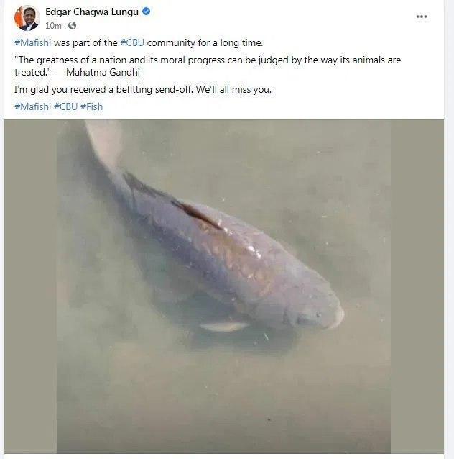454x459 pixels.
Task: Open Edgar Chagwa Lungu's profile picture
Action: [x=27, y=18]
